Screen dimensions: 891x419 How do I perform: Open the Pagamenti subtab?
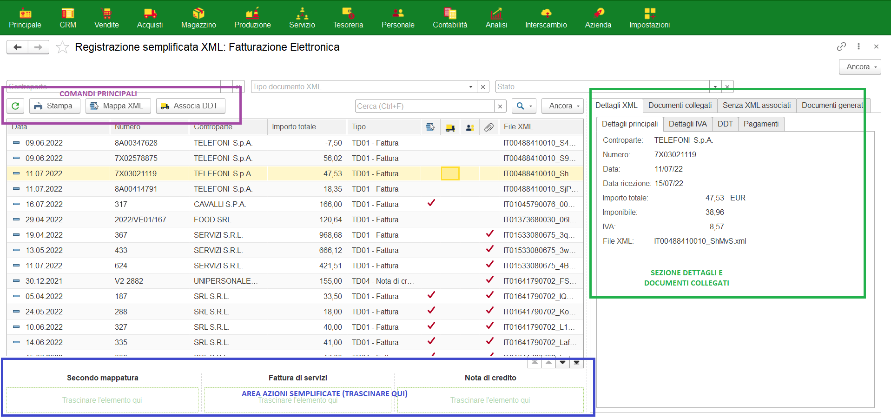[x=761, y=124]
